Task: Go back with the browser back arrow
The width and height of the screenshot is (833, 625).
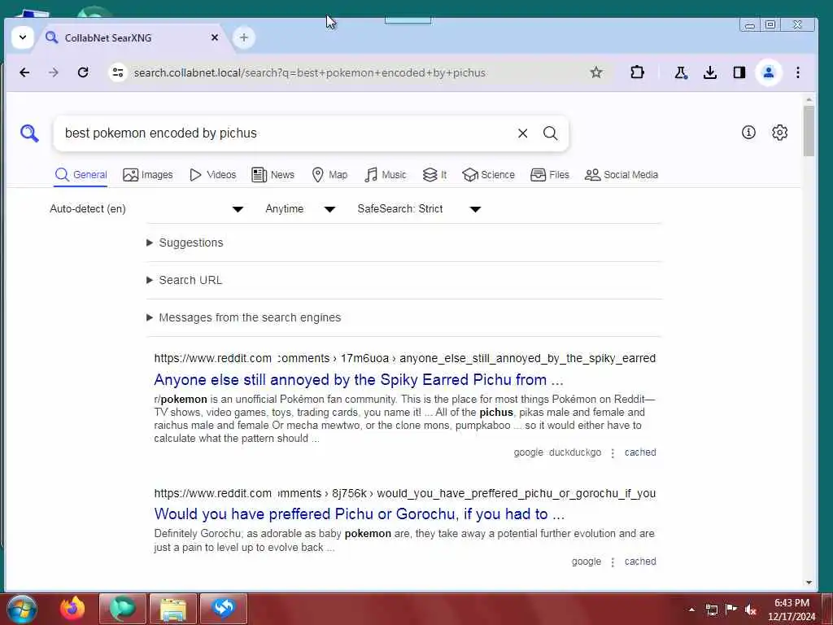Action: (24, 72)
